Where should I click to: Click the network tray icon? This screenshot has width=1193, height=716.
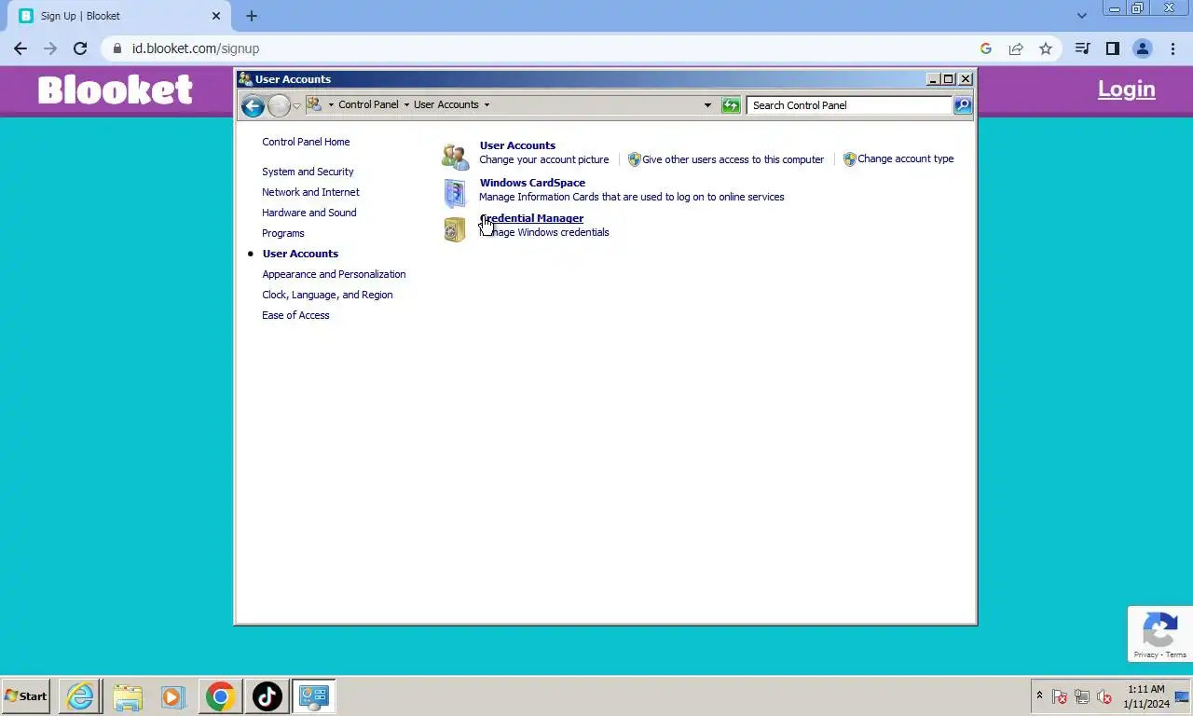pyautogui.click(x=1082, y=696)
